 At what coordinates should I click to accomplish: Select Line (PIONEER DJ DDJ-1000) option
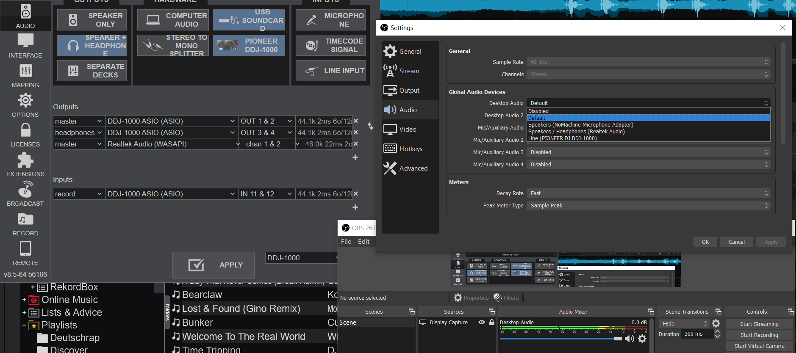click(x=648, y=138)
